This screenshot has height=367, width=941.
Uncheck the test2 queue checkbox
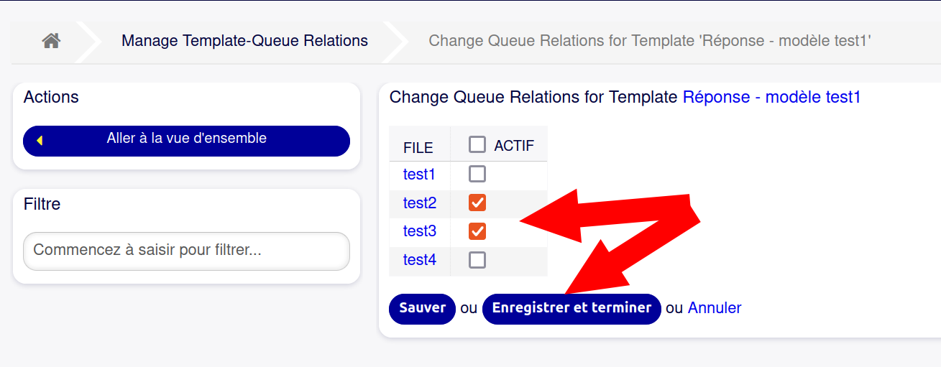click(477, 203)
